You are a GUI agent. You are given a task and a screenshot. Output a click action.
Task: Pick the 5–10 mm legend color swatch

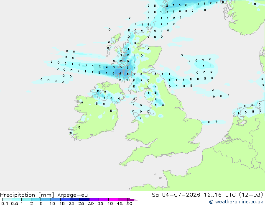coord(46,200)
